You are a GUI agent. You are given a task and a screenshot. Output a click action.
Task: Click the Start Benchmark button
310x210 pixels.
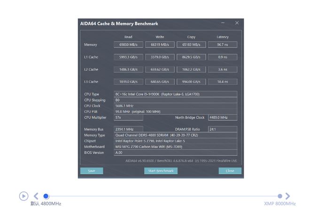click(x=161, y=171)
